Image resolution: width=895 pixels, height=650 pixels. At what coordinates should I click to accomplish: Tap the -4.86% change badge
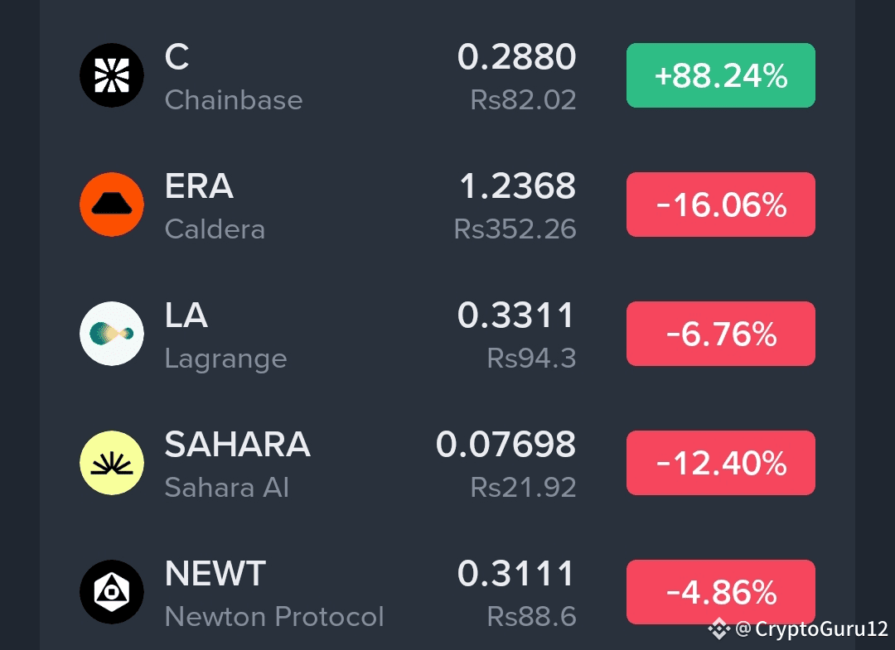point(721,592)
